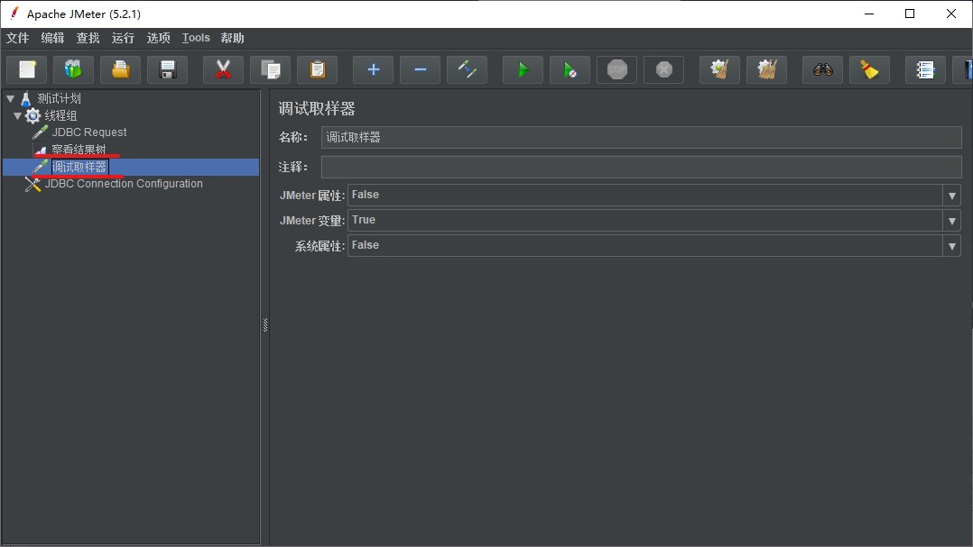Click the Copy toolbar icon

click(271, 69)
